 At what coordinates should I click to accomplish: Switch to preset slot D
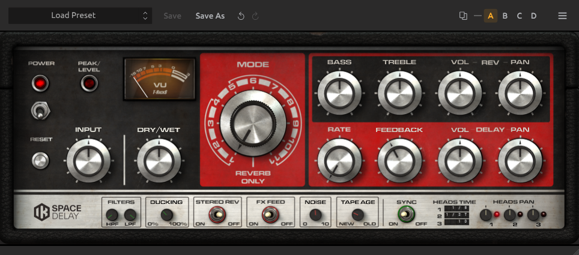(533, 16)
